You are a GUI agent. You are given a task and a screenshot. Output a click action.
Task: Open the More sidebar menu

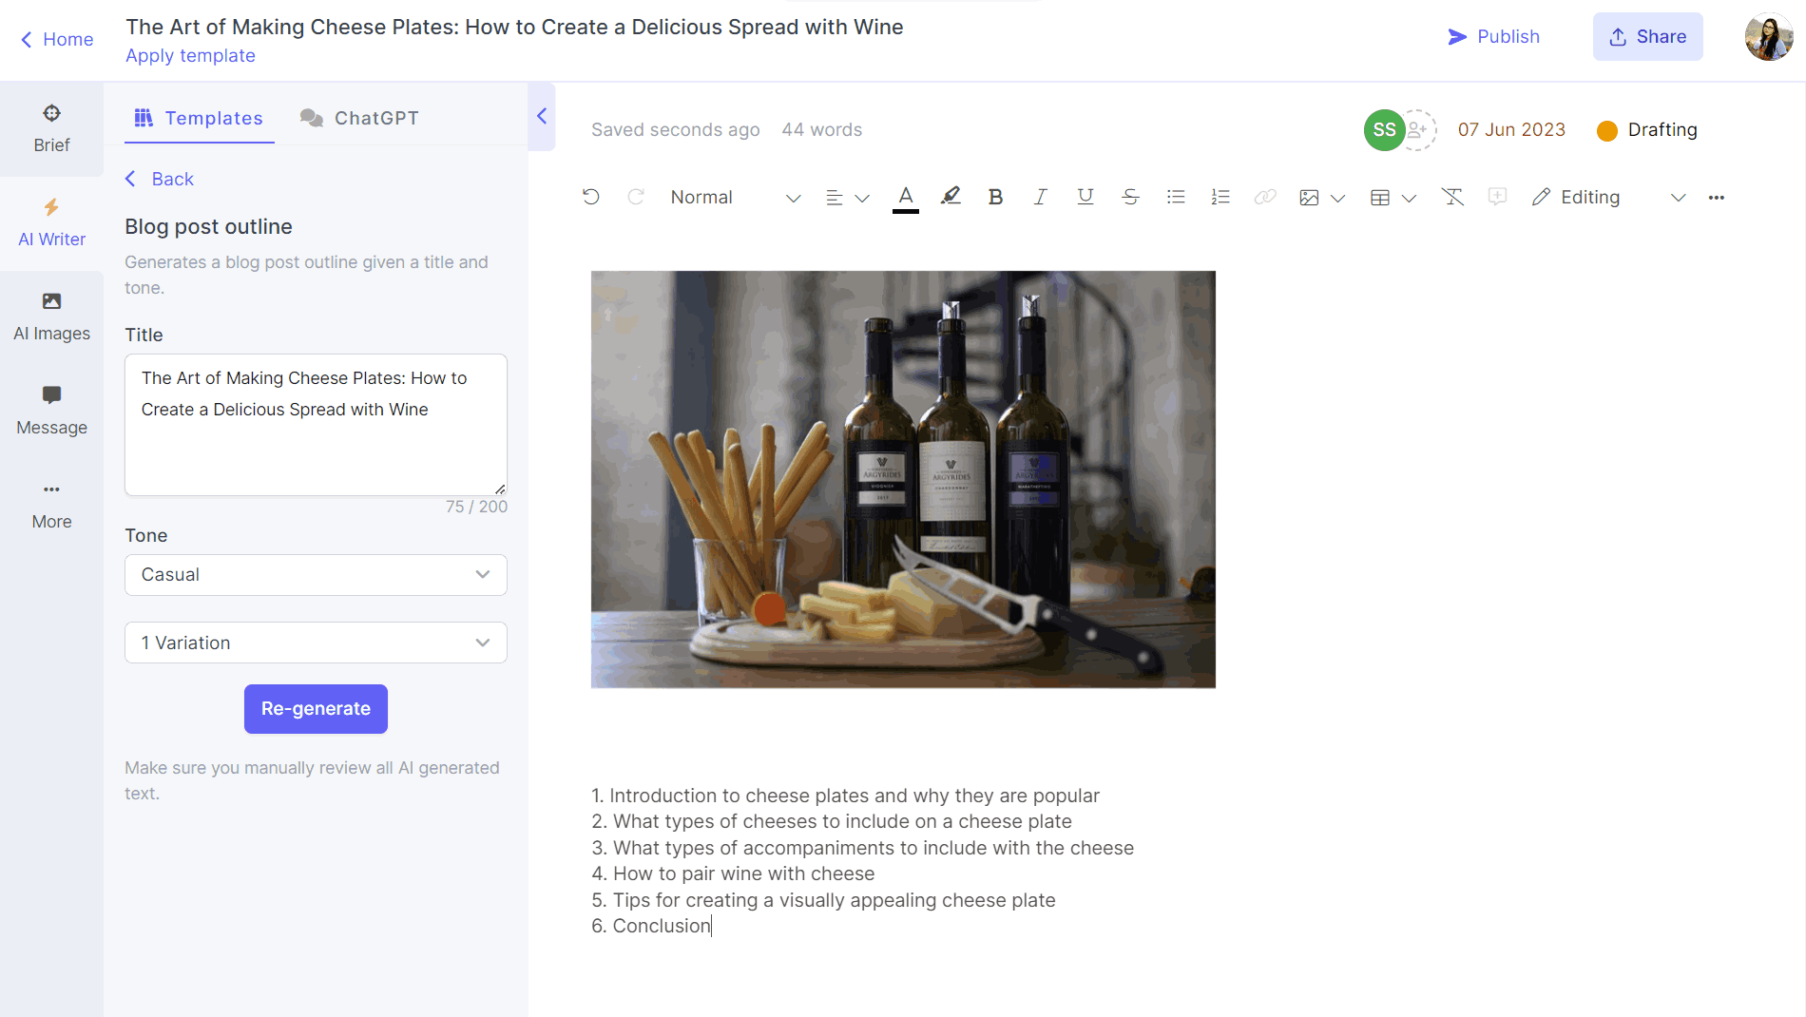point(51,506)
